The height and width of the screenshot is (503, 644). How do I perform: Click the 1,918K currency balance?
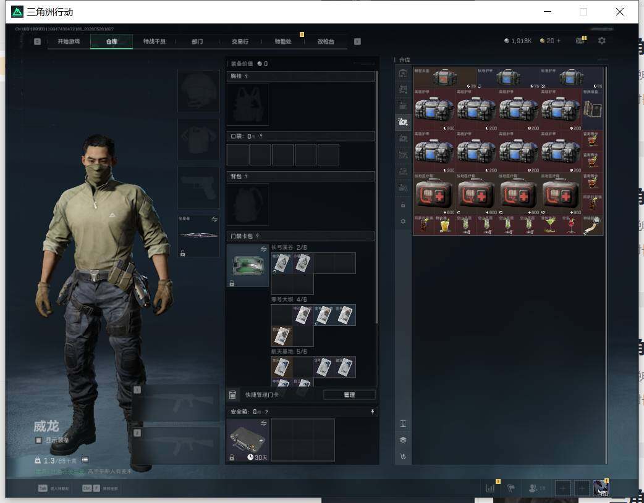(x=518, y=41)
